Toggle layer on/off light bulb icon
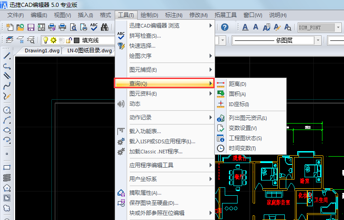Screen dimensions: 344x220 coord(45,40)
